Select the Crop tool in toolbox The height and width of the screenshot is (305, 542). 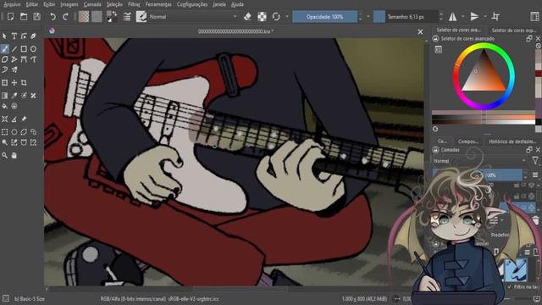coord(24,83)
